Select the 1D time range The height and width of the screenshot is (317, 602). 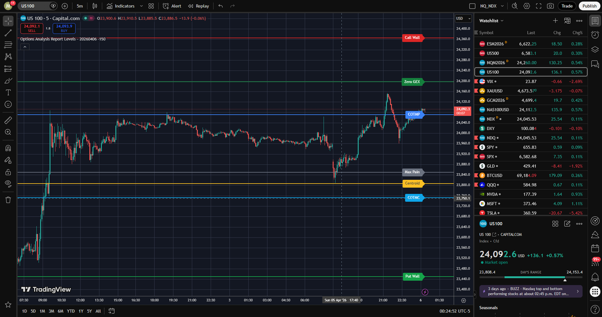point(25,311)
